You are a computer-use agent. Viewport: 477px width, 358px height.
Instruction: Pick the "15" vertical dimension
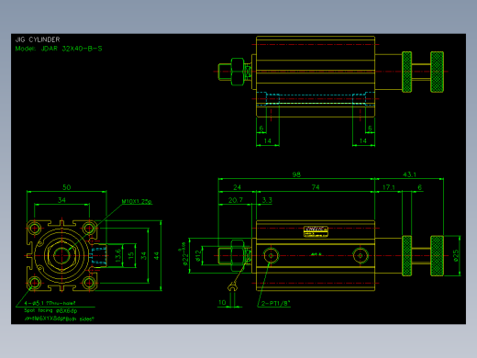click(x=131, y=255)
